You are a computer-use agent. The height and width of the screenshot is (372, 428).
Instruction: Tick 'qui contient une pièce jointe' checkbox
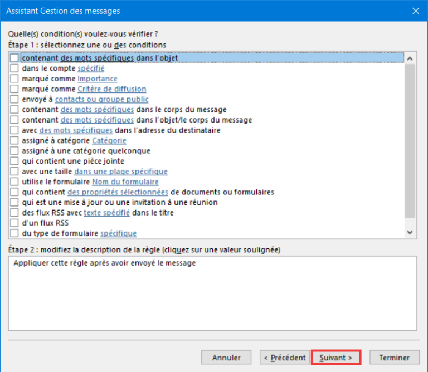click(14, 161)
